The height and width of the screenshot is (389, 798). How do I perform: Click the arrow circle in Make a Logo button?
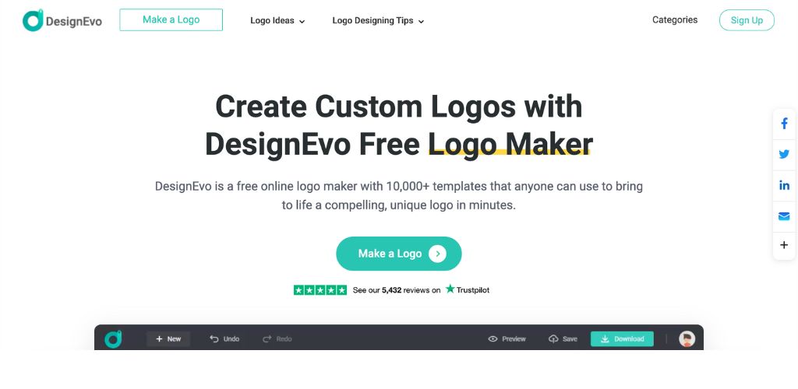pos(437,254)
